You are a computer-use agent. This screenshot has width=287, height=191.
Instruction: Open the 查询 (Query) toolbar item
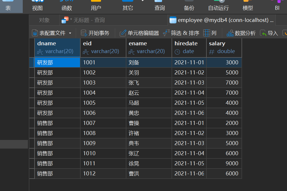tap(159, 6)
